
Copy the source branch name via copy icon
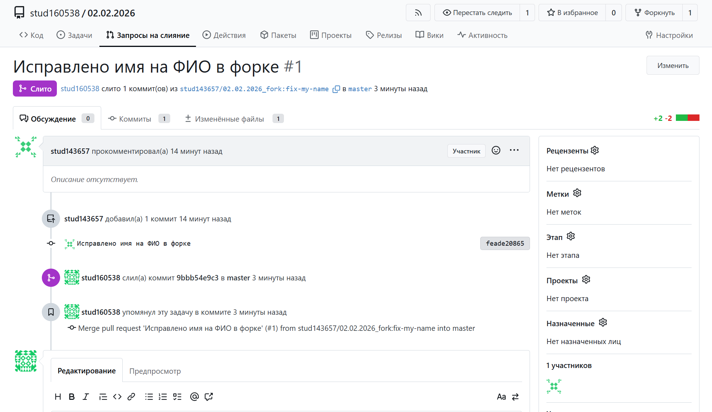tap(336, 89)
